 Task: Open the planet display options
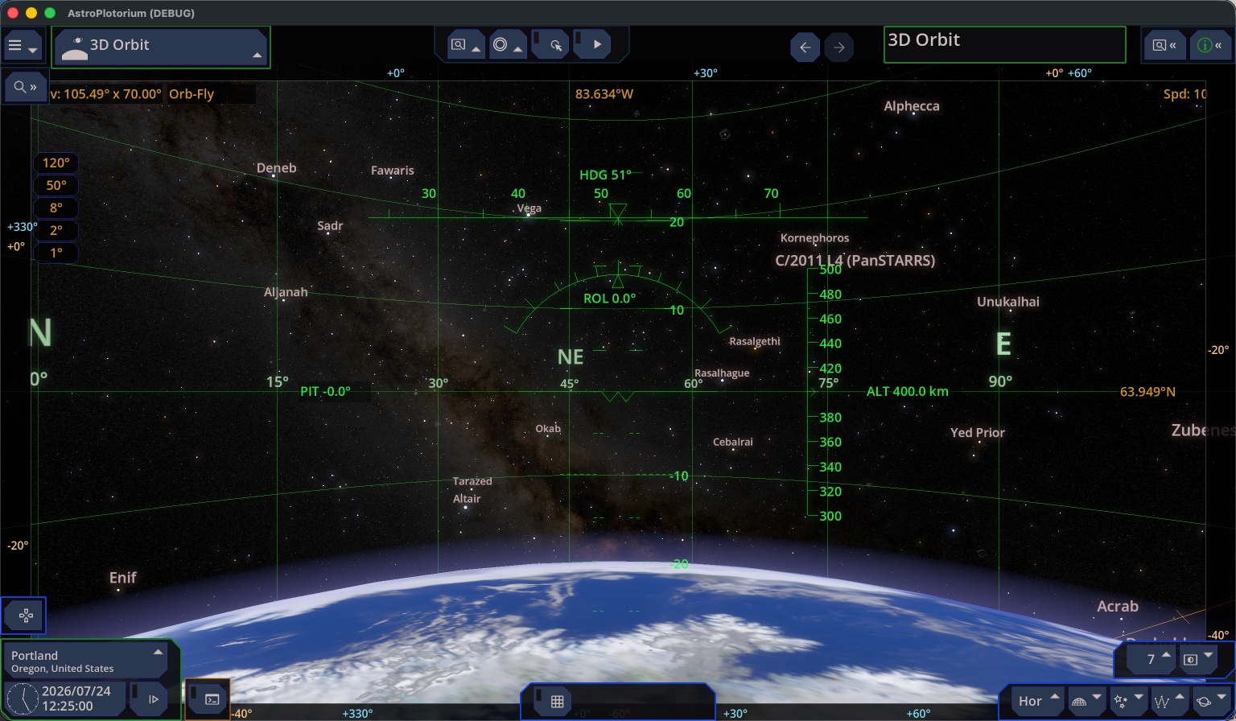pyautogui.click(x=1210, y=701)
